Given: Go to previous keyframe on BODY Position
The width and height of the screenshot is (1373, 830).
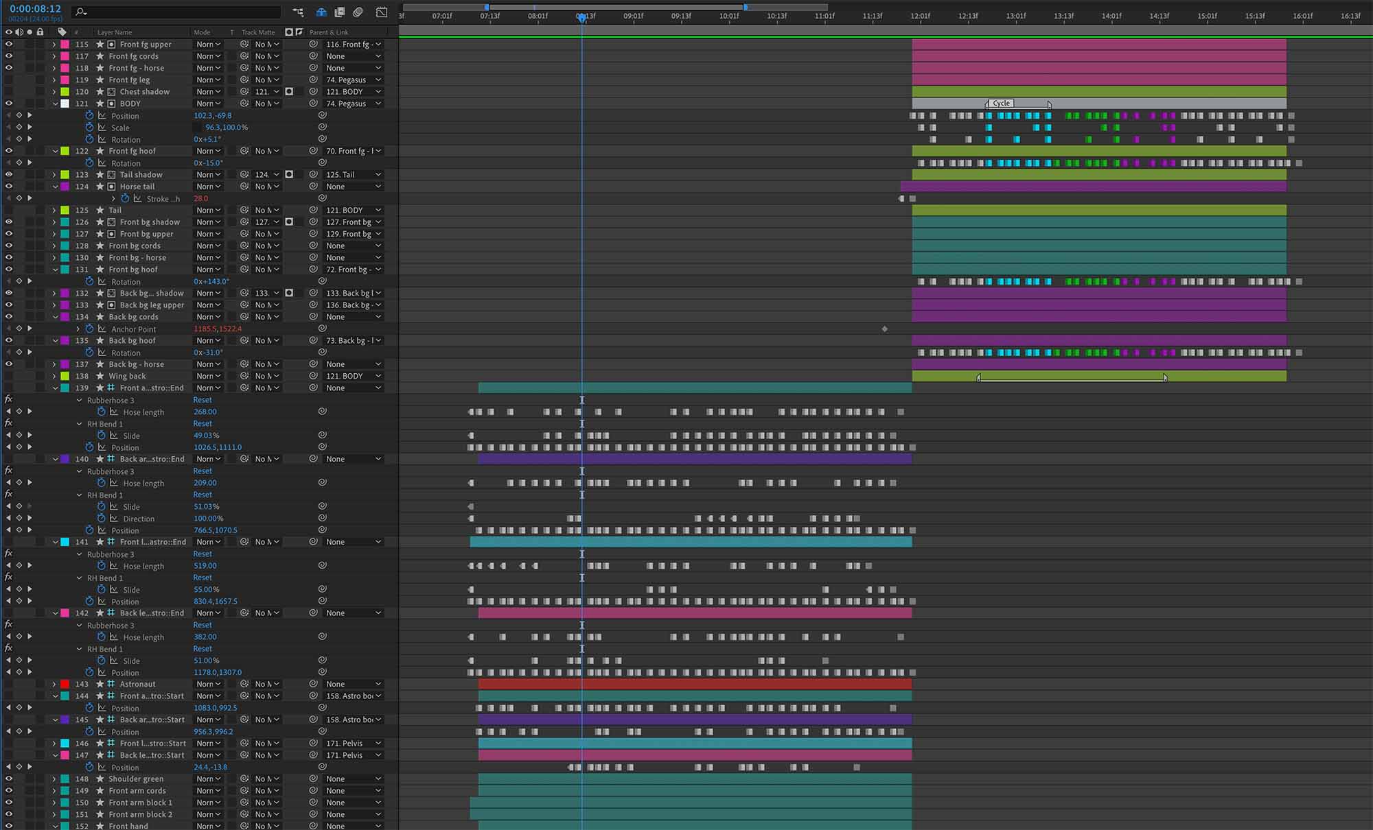Looking at the screenshot, I should pyautogui.click(x=8, y=115).
